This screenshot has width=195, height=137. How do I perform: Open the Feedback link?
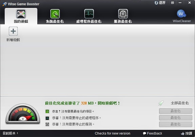coord(153,133)
